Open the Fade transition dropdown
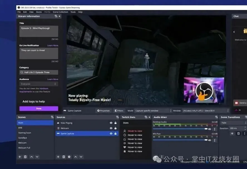 point(233,123)
